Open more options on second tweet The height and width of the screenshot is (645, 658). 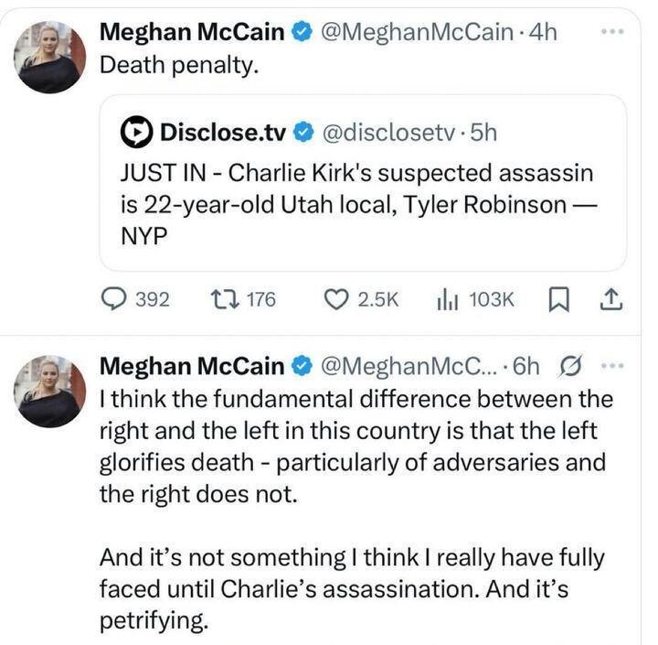(610, 366)
